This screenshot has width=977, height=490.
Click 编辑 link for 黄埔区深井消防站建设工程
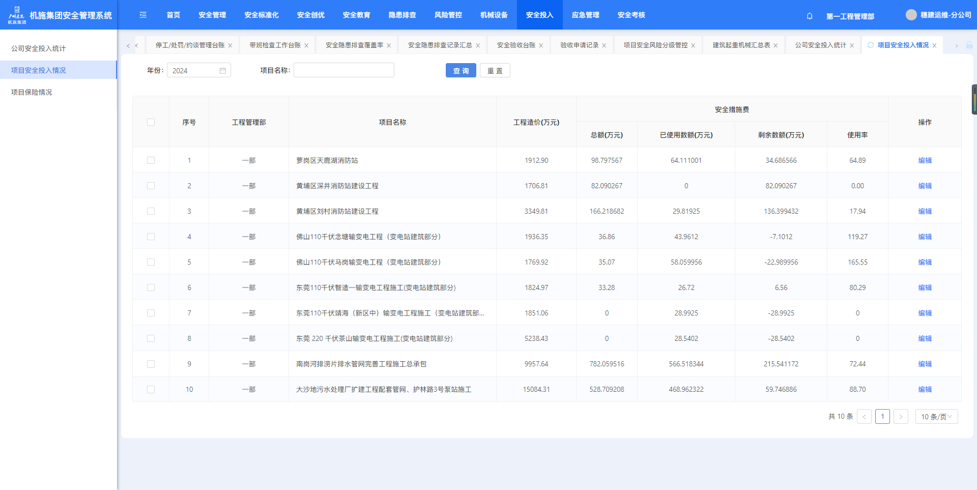coord(925,186)
